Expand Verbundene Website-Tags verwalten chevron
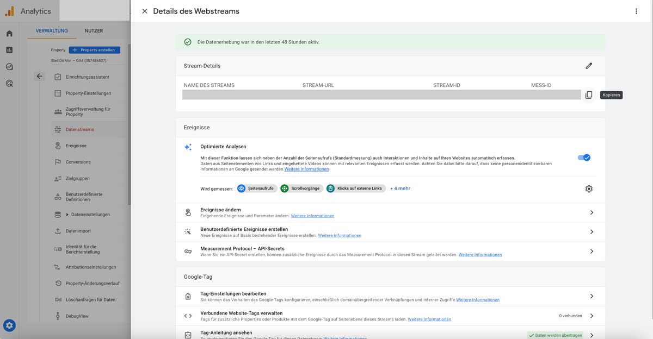 tap(592, 316)
